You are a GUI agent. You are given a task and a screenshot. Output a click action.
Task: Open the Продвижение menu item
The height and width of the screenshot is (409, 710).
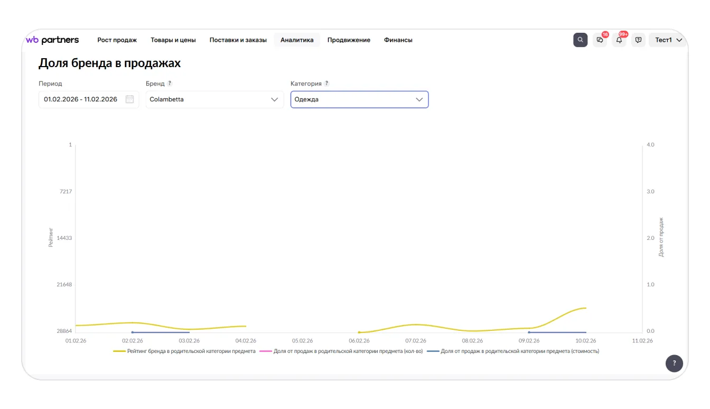pos(349,40)
